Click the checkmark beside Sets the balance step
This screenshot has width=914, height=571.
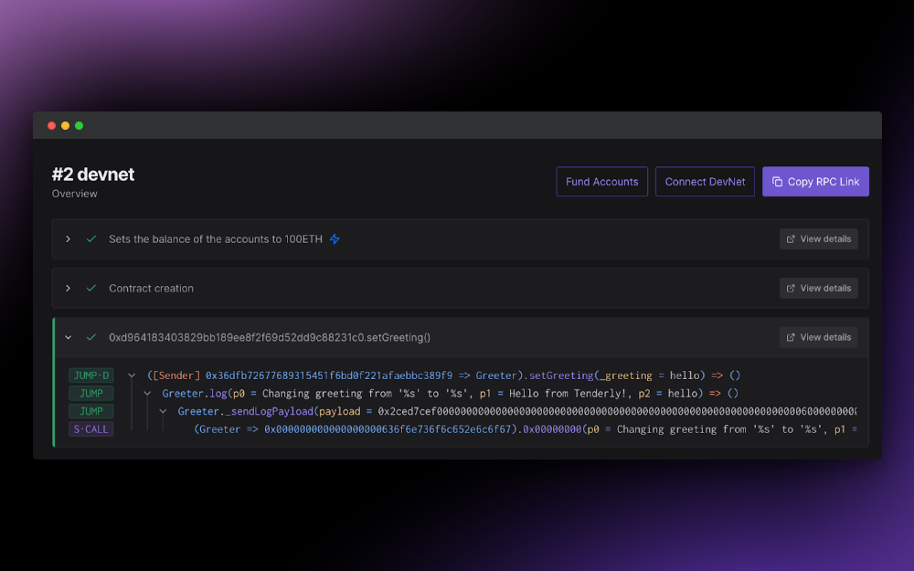(91, 238)
